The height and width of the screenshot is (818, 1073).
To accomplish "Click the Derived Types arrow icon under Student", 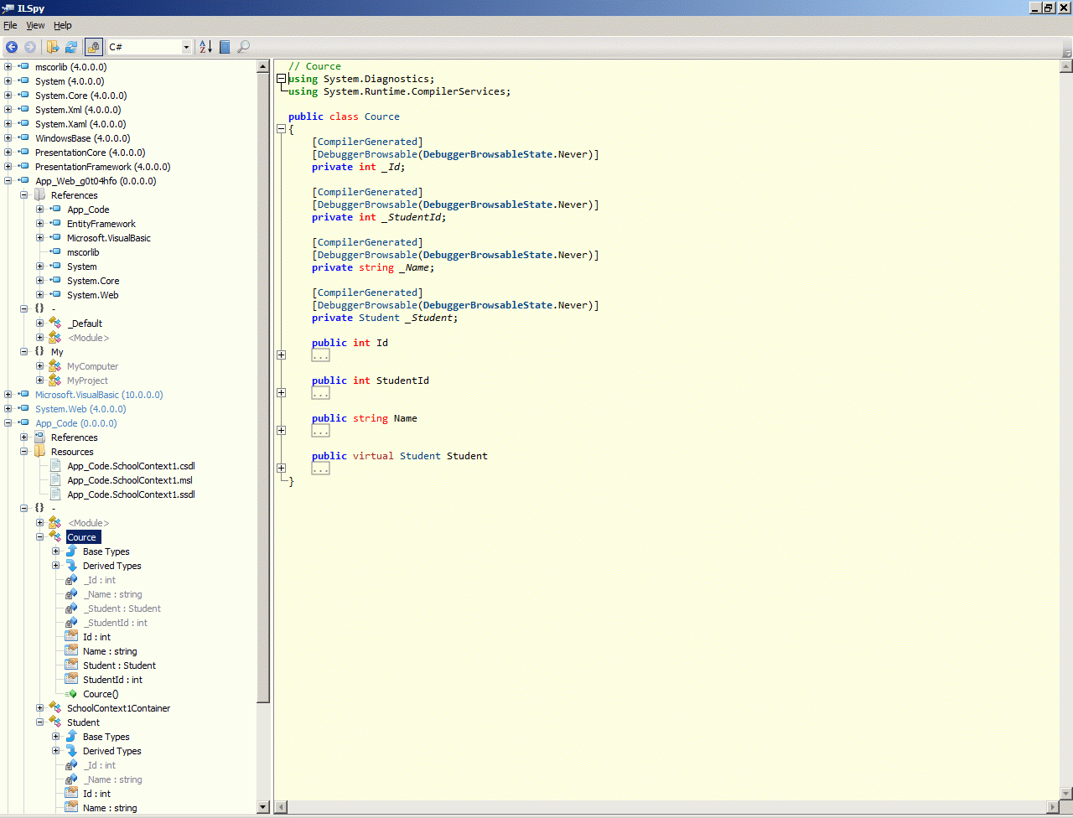I will 71,751.
